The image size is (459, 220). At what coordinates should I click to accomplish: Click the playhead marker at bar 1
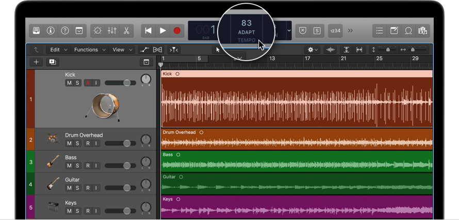161,65
